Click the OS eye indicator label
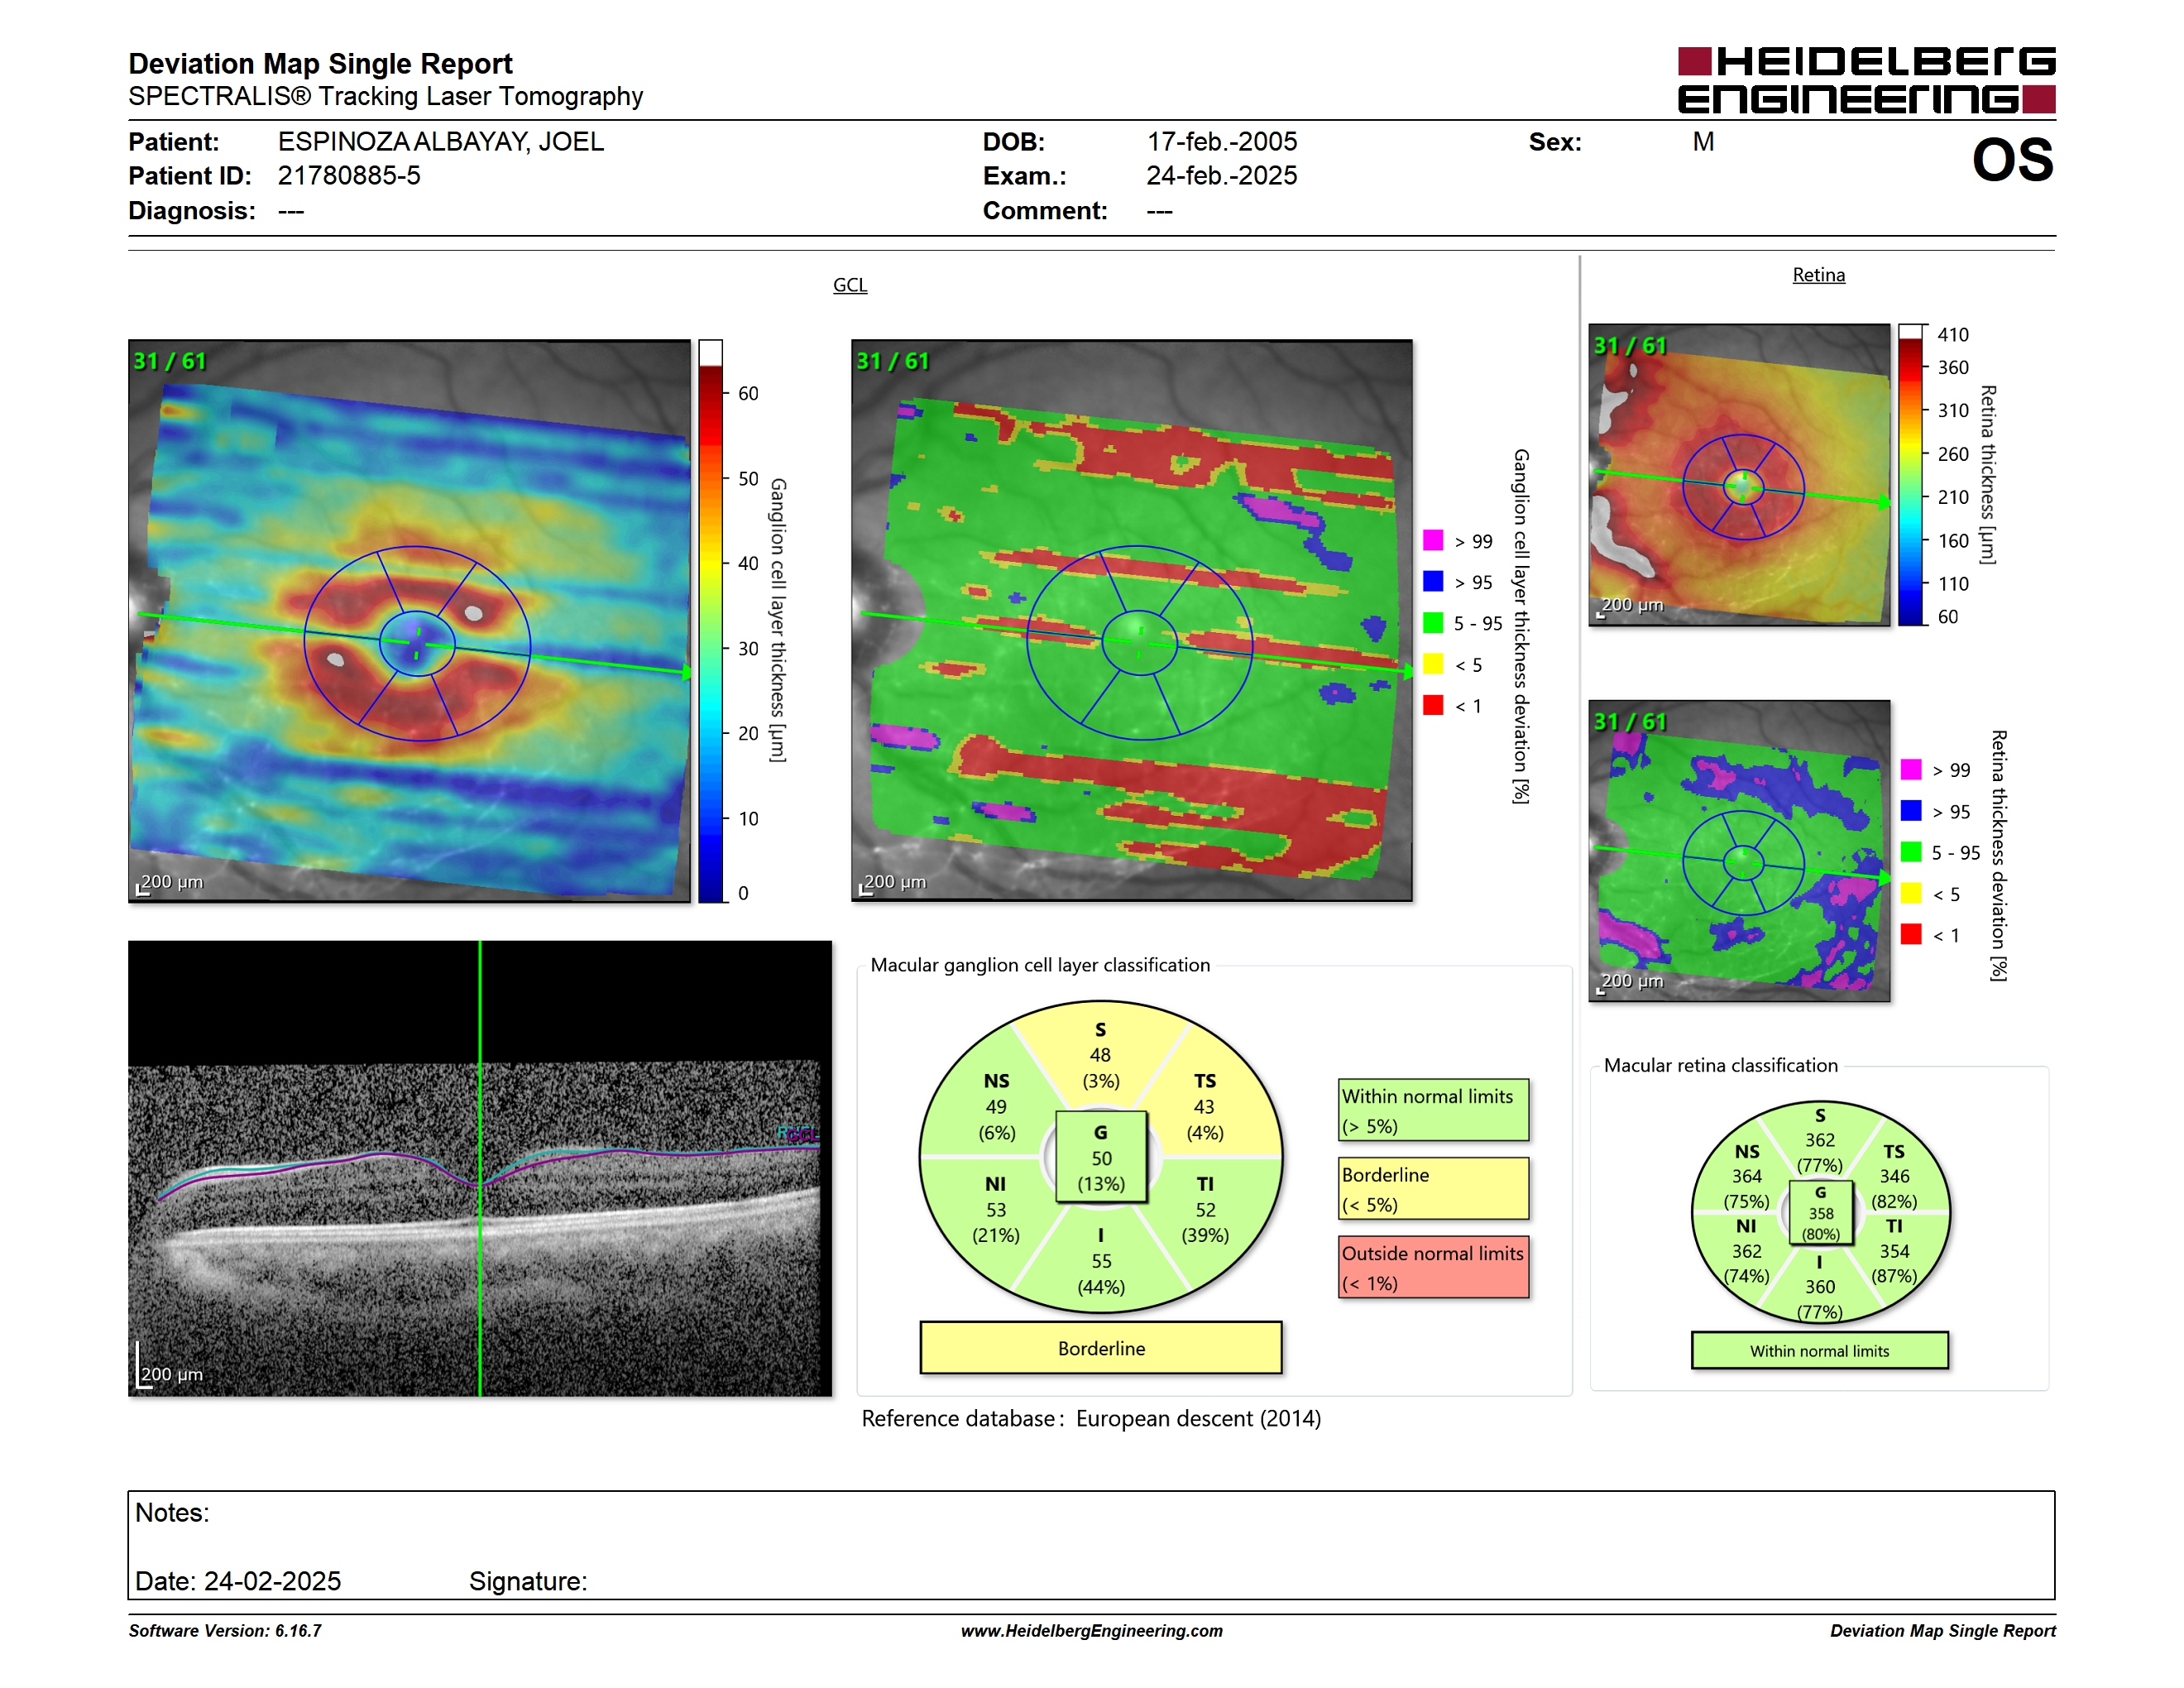 click(2012, 160)
